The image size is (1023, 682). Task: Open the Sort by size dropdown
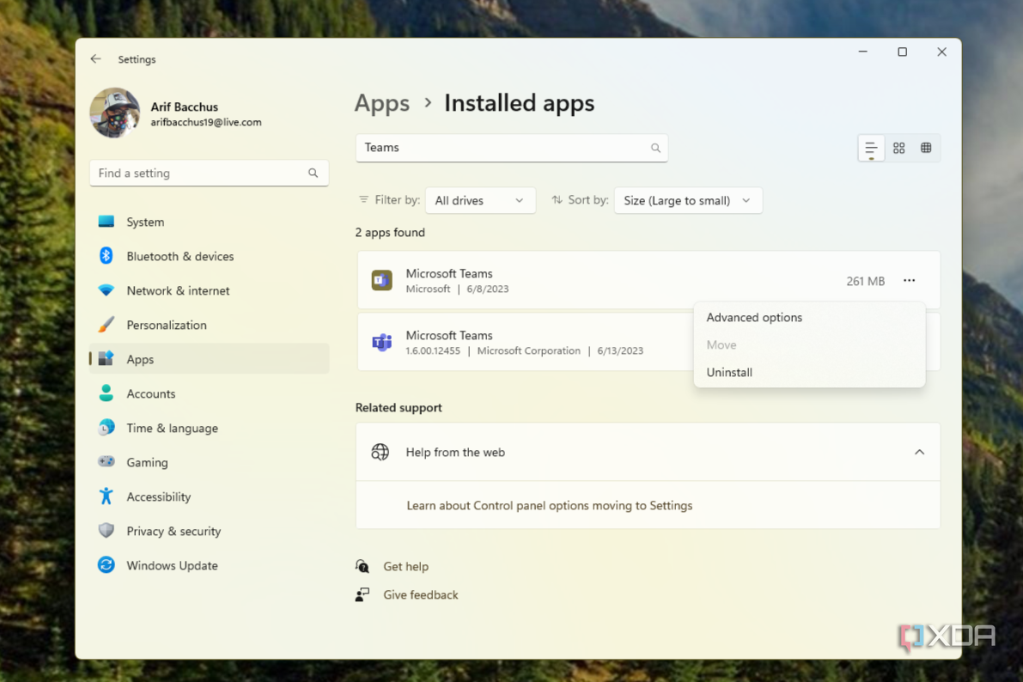click(x=687, y=200)
